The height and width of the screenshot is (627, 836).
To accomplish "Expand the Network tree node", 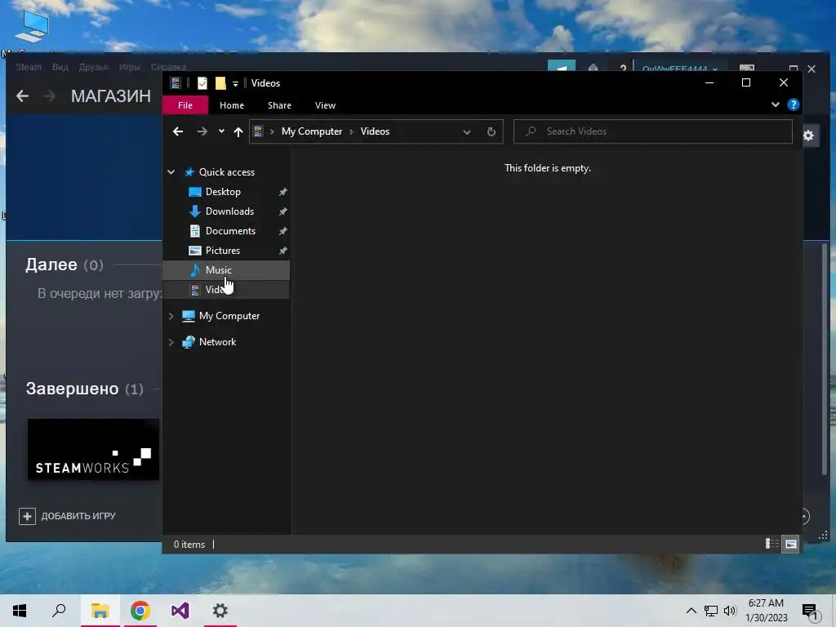I will pyautogui.click(x=171, y=342).
